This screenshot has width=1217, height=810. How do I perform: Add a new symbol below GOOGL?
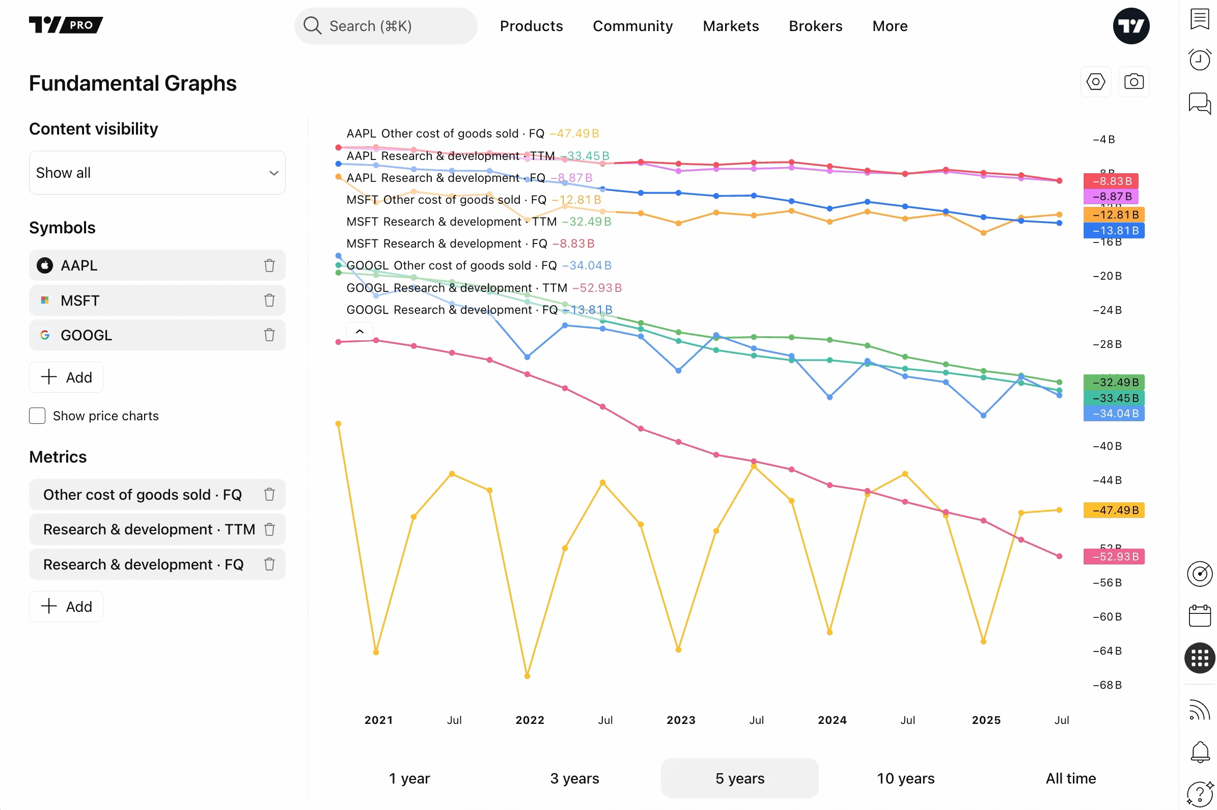66,377
